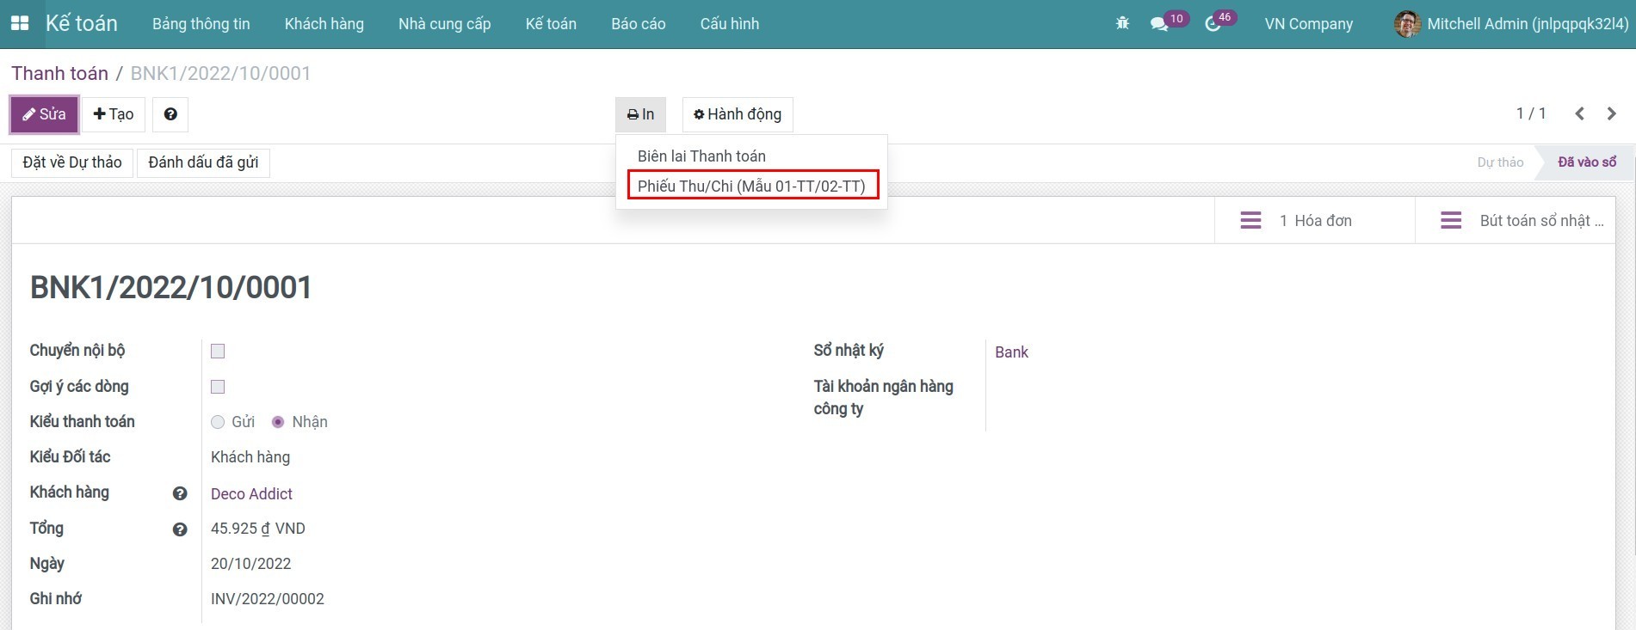The image size is (1636, 630).
Task: Select Biên lai Thanh toán print option
Action: [701, 156]
